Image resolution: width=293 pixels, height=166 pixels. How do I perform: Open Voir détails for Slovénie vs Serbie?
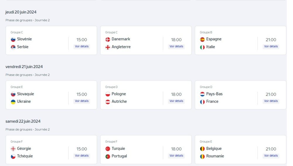(x=82, y=46)
